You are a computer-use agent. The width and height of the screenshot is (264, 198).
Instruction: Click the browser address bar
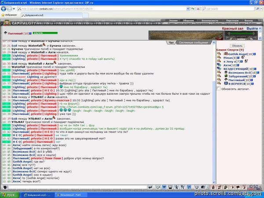tap(102, 9)
